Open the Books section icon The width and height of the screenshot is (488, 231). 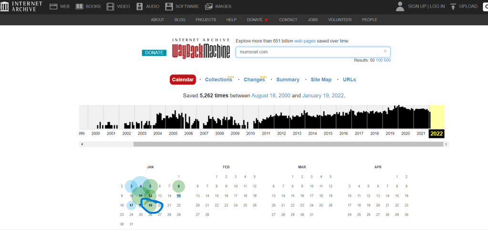(x=79, y=7)
